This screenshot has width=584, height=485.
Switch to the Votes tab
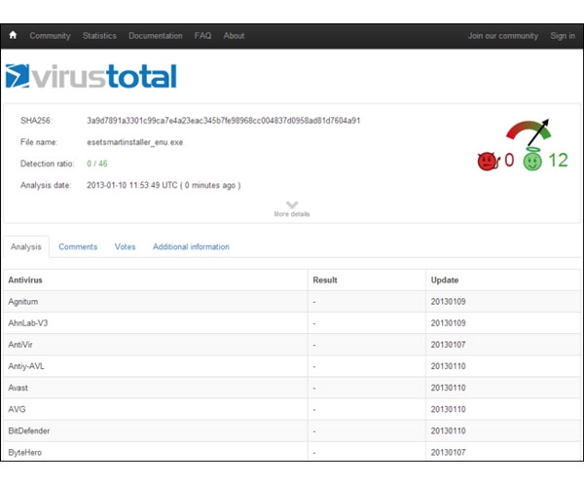click(125, 246)
